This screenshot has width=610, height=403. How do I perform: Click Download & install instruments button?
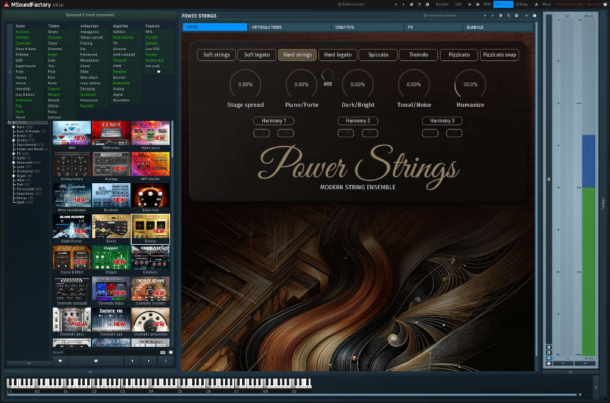click(90, 15)
